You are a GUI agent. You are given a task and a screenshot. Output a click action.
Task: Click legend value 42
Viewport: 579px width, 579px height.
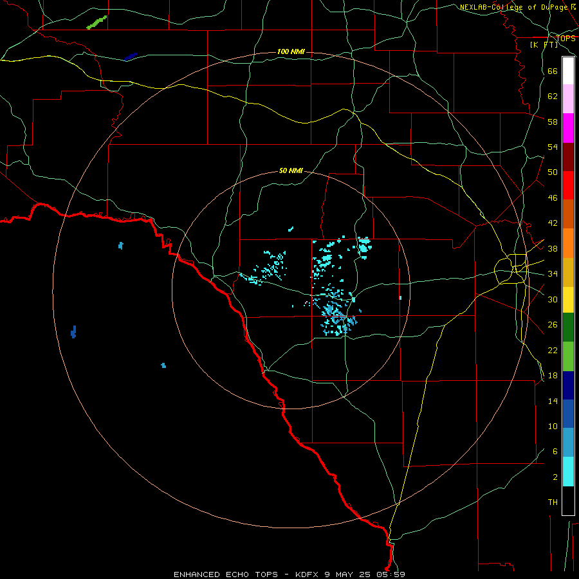coord(553,223)
